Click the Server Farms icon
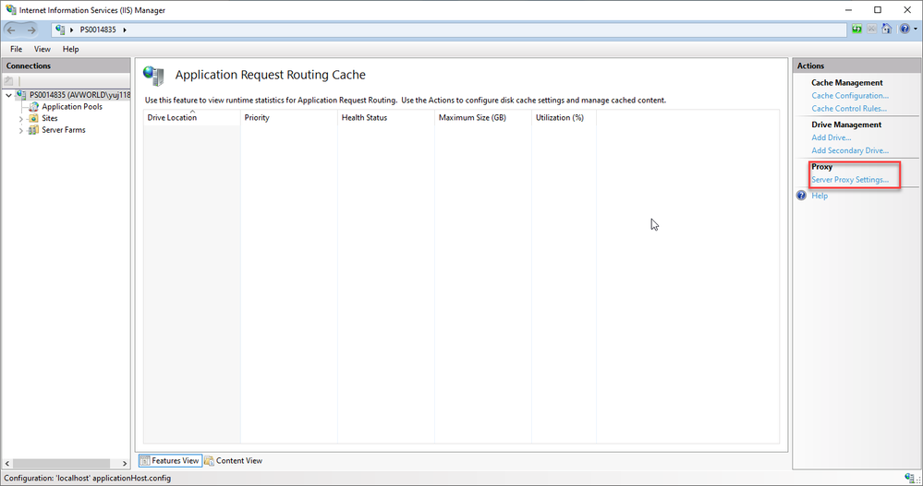The width and height of the screenshot is (923, 486). tap(33, 130)
